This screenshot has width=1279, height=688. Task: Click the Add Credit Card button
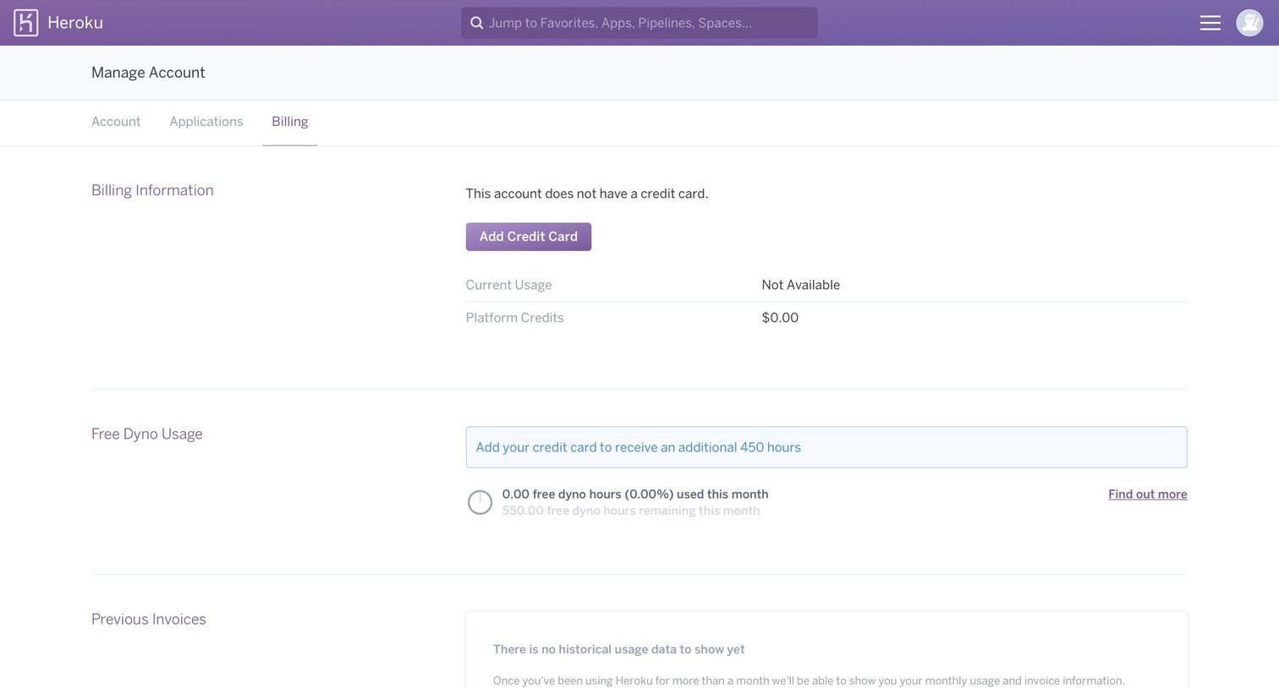click(529, 237)
